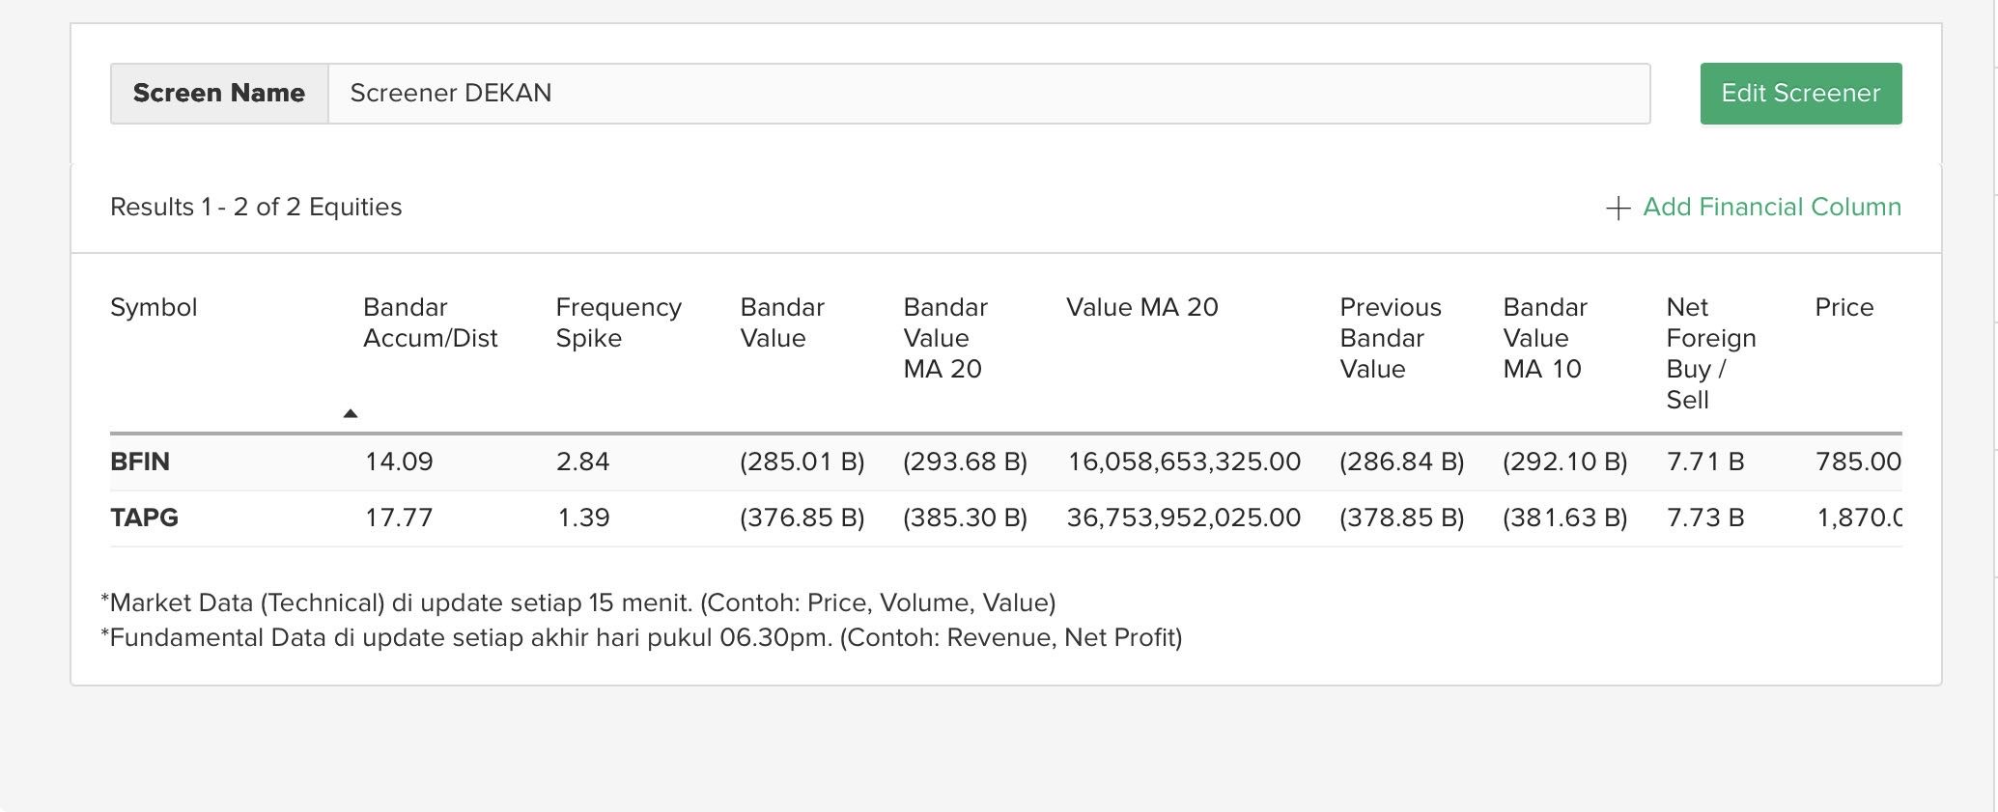Sort by Bandar Value MA 10 header
This screenshot has height=812, width=1998.
pyautogui.click(x=1544, y=338)
